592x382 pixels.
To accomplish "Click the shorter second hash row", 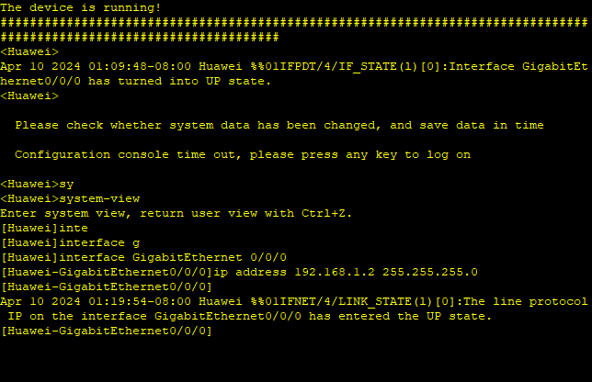I will [x=140, y=37].
